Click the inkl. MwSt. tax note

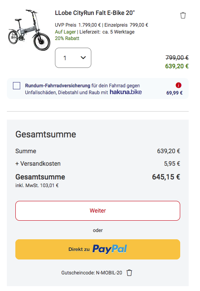pyautogui.click(x=37, y=186)
